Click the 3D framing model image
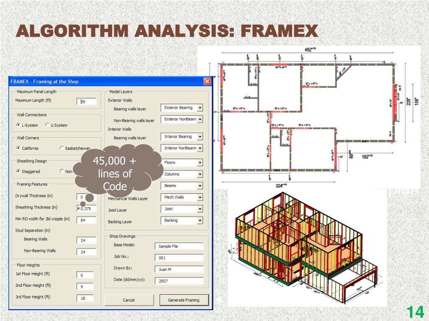This screenshot has width=429, height=321. click(307, 247)
